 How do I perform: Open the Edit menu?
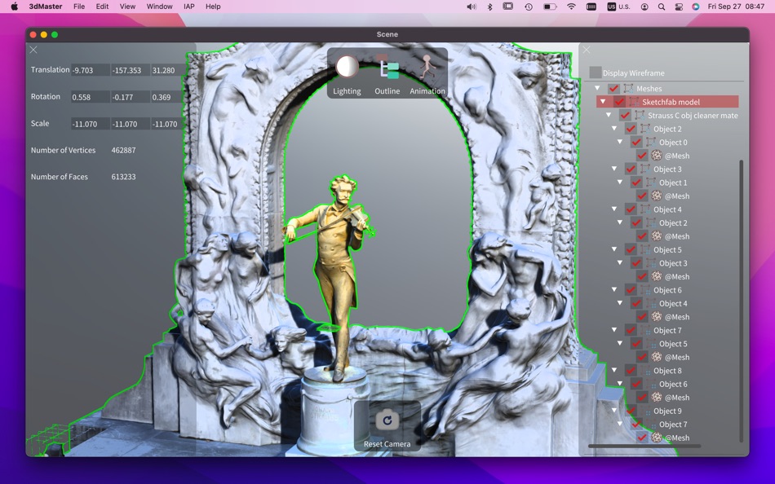point(102,7)
